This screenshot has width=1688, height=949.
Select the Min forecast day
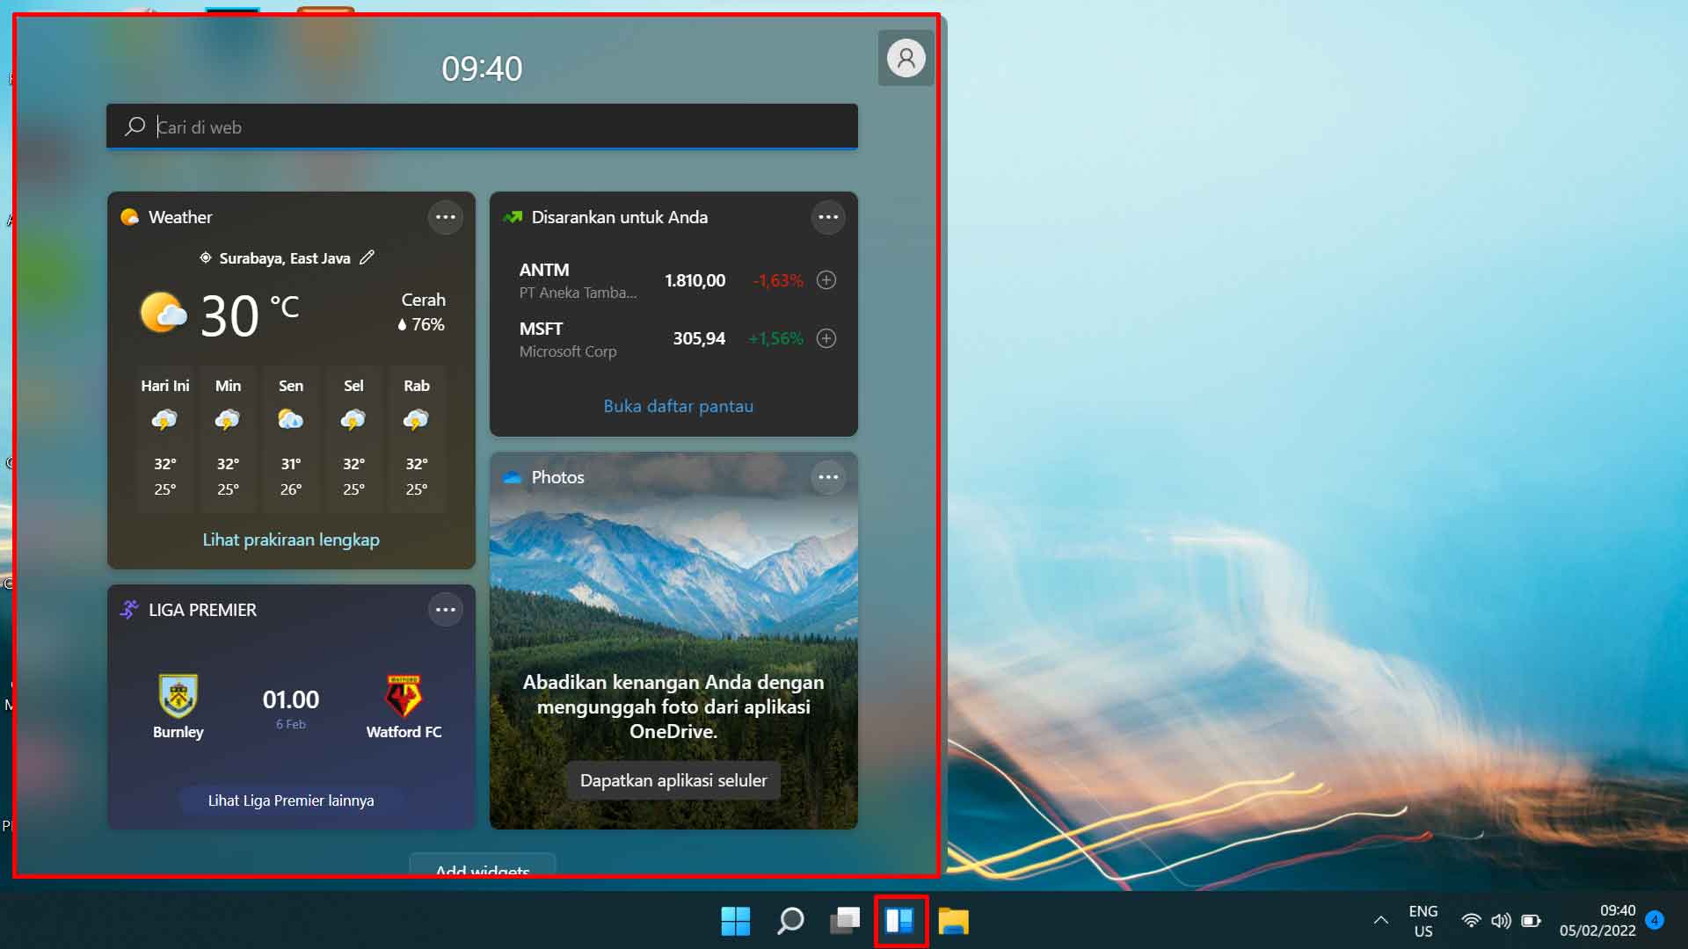(x=228, y=438)
